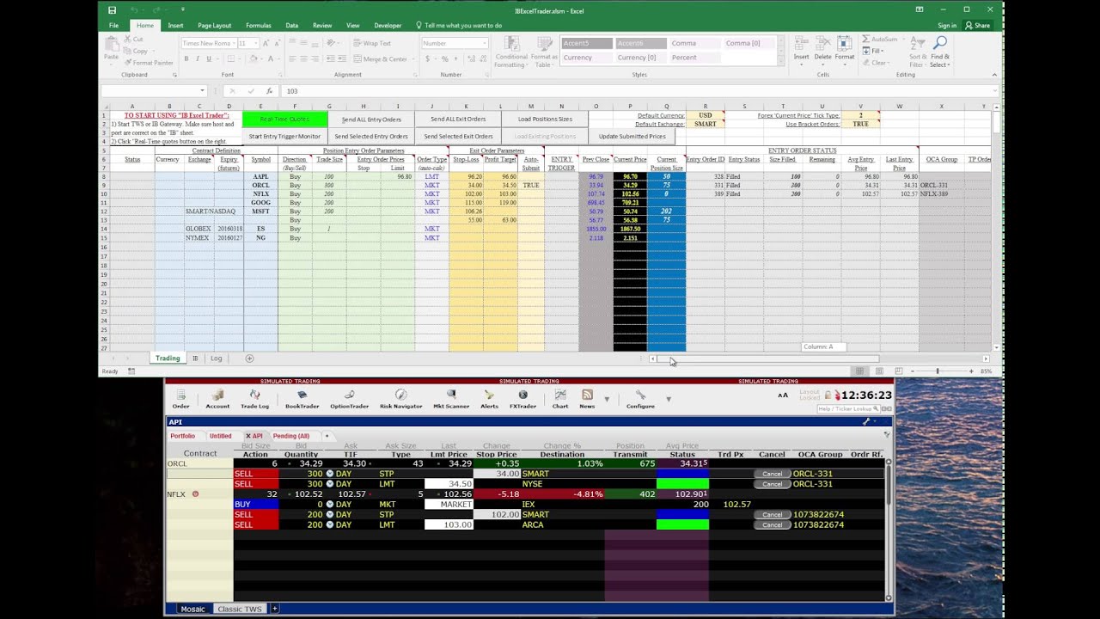Switch to the Developer ribbon tab
This screenshot has height=619, width=1100.
(388, 26)
